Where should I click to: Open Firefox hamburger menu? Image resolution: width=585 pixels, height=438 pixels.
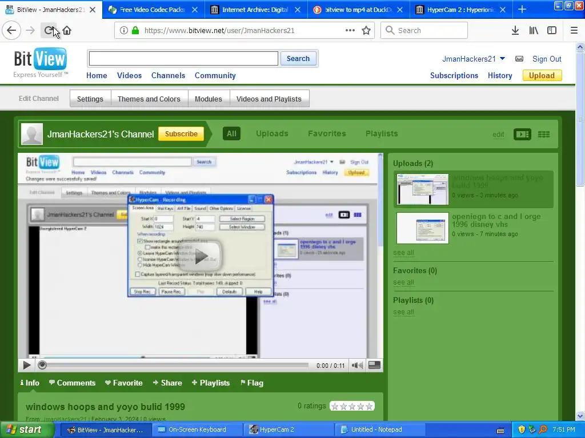point(574,31)
